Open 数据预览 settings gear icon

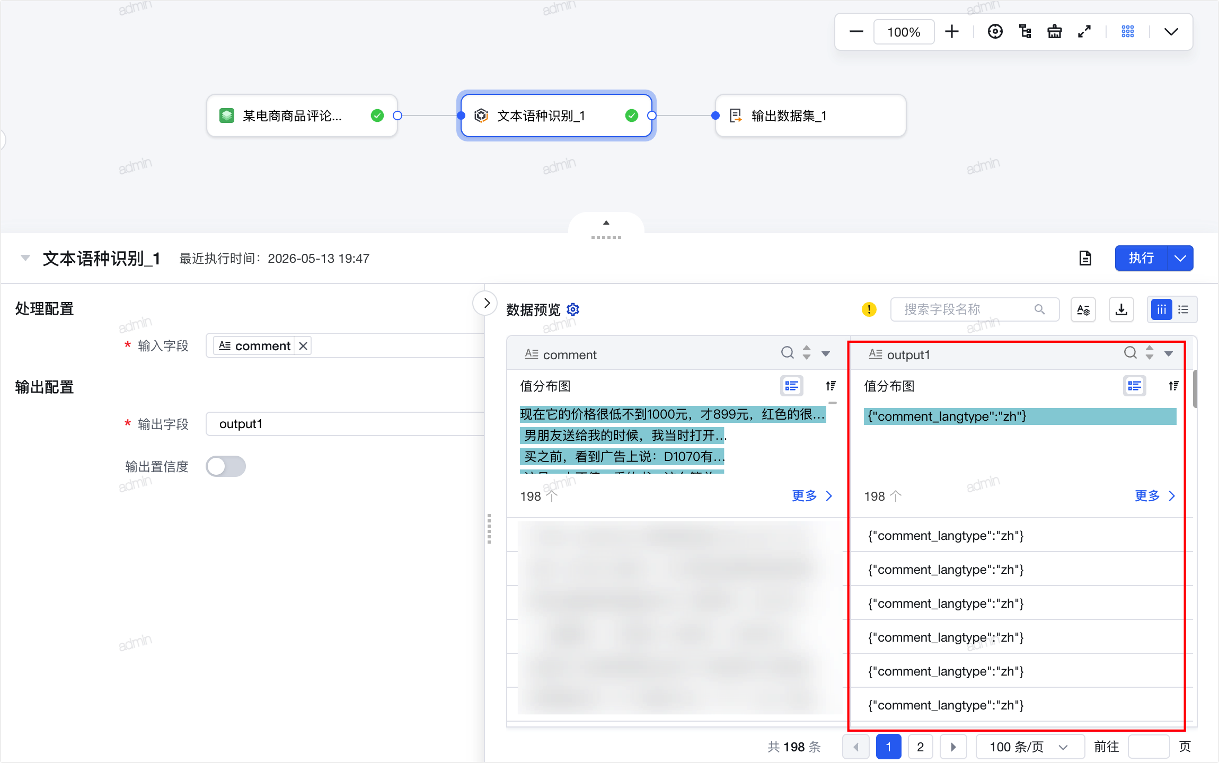pyautogui.click(x=573, y=309)
